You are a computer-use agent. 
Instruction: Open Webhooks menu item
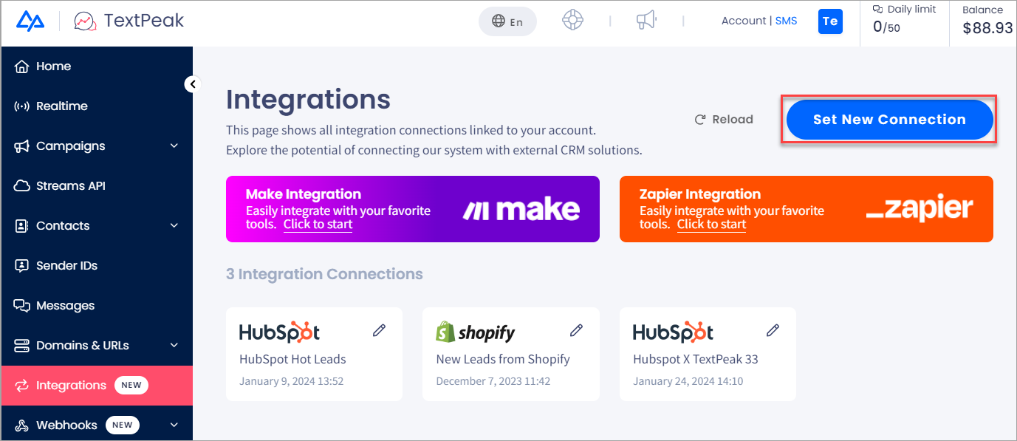pyautogui.click(x=97, y=425)
